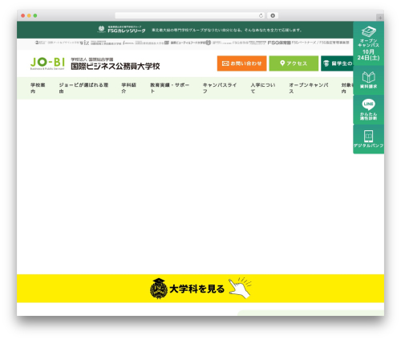Click the お問い合わせ button
401x340 pixels.
click(241, 63)
